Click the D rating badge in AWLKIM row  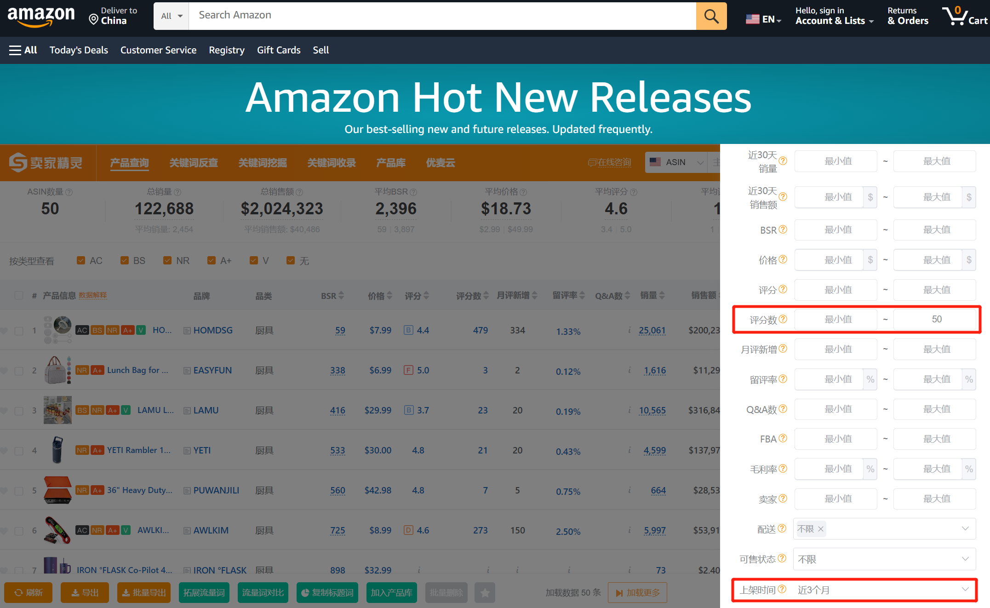click(x=408, y=530)
